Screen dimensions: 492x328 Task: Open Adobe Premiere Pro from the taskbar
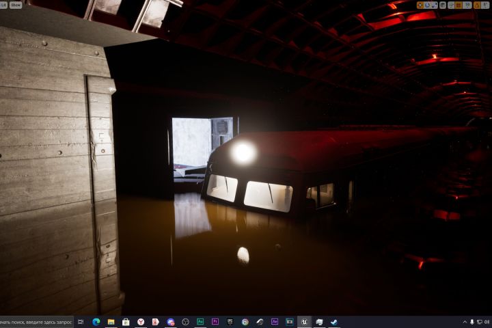tap(215, 322)
